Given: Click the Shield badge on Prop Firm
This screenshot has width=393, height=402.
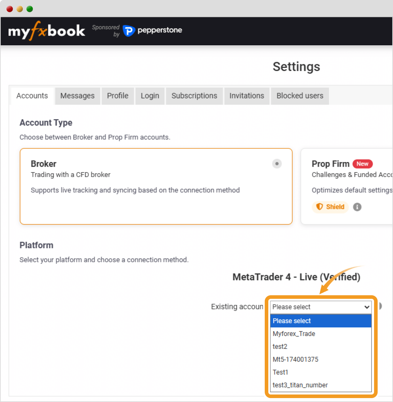Looking at the screenshot, I should 330,207.
